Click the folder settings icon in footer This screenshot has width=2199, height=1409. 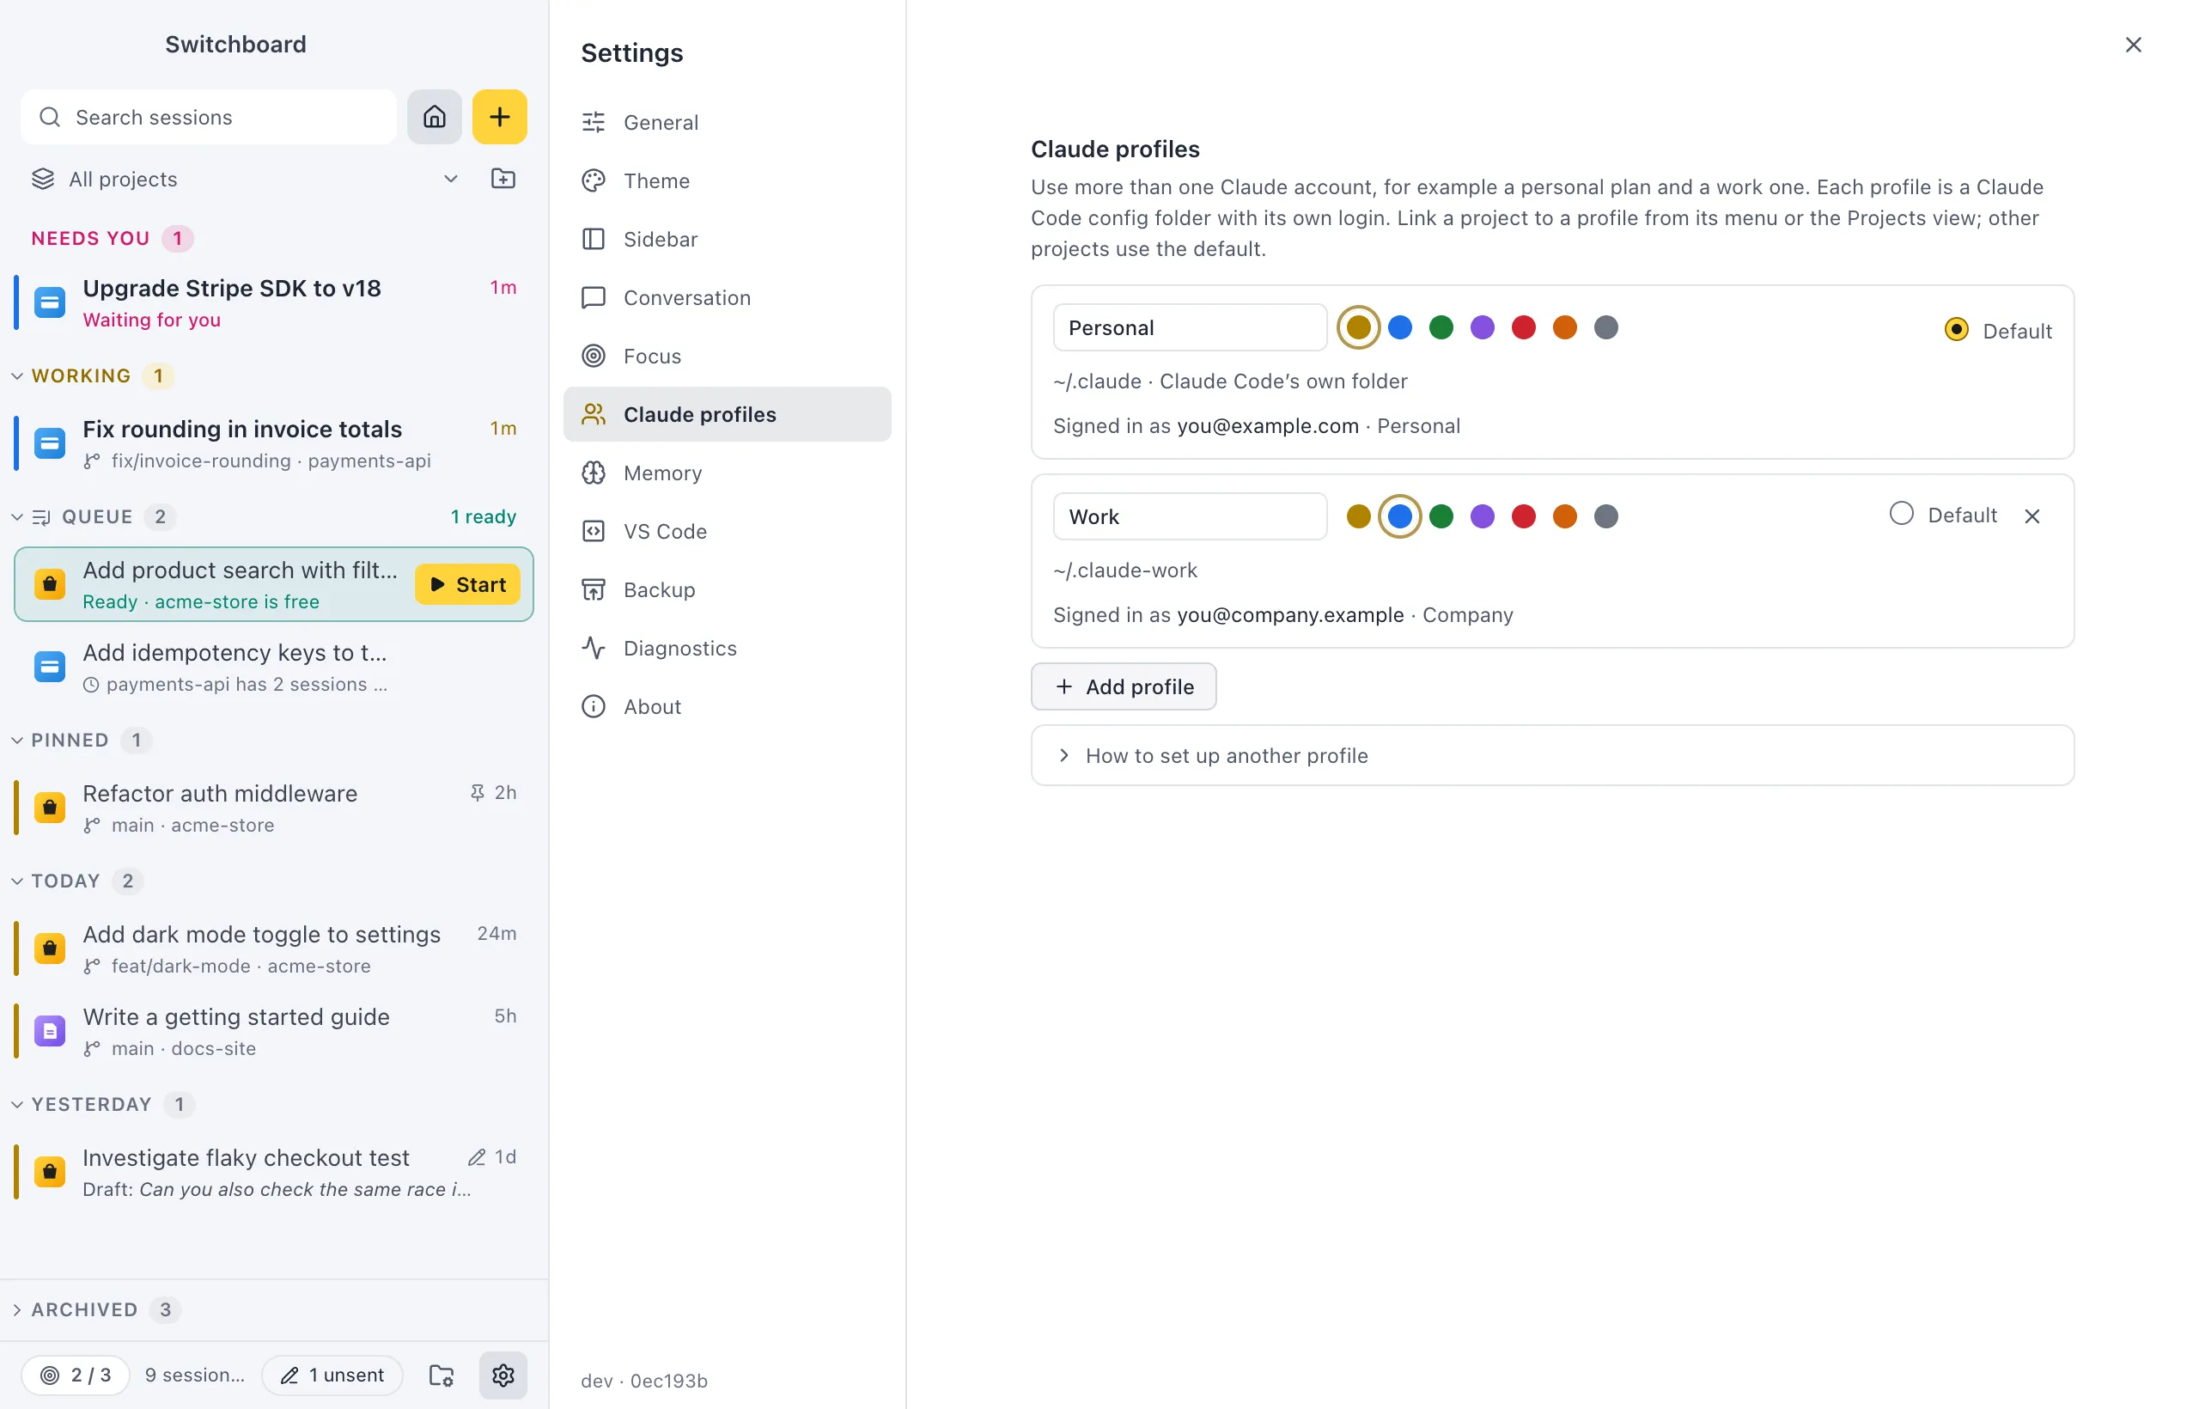pyautogui.click(x=442, y=1375)
